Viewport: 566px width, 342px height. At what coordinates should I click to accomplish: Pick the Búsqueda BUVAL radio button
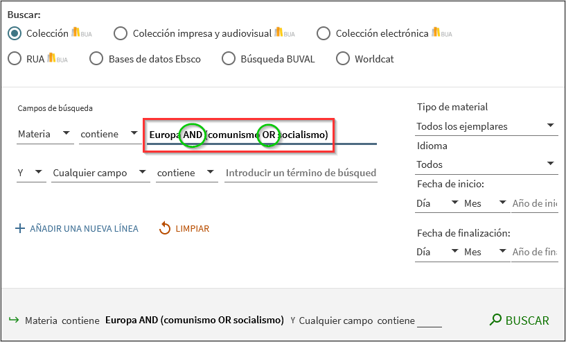pyautogui.click(x=229, y=59)
